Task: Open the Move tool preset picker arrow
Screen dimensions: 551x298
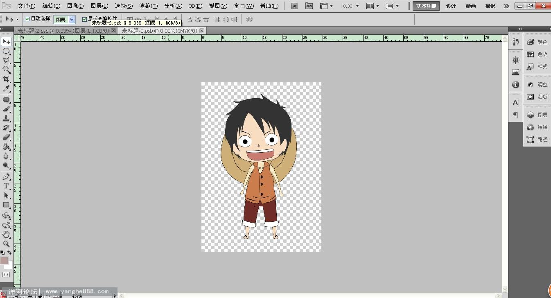Action: (x=17, y=19)
